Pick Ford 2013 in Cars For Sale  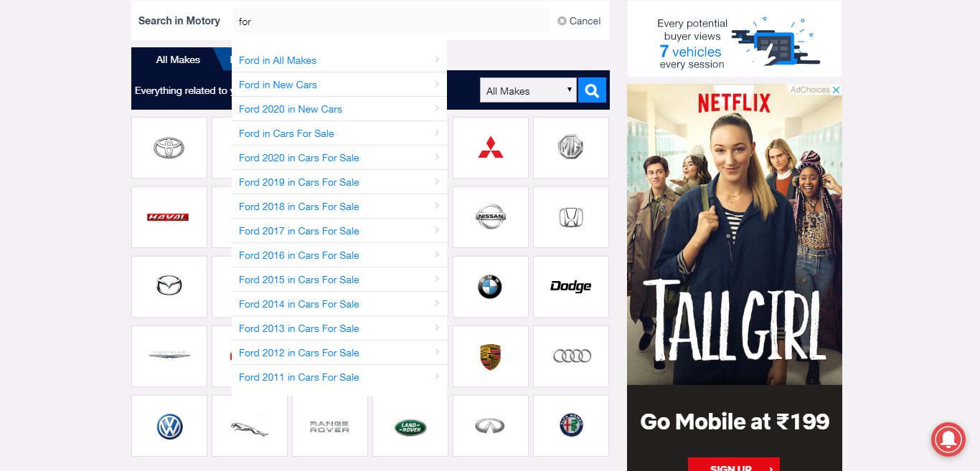pos(339,328)
